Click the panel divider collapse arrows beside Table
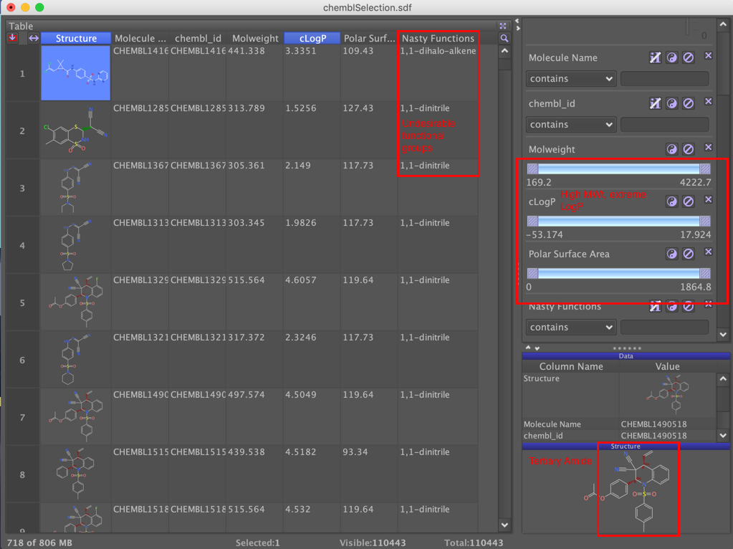Screen dimensions: 733x549 click(517, 25)
